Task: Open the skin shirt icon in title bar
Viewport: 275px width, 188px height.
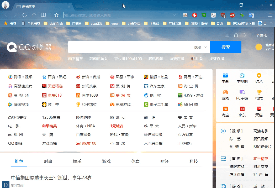Action: 241,5
